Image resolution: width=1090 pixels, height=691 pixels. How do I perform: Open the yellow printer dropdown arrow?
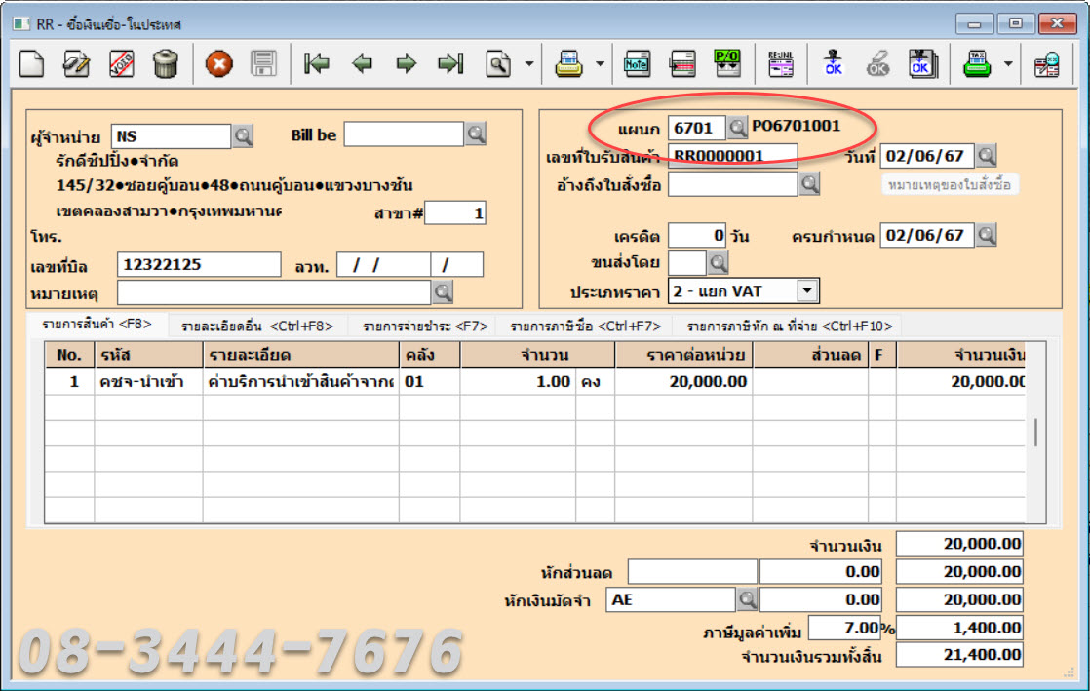click(600, 64)
